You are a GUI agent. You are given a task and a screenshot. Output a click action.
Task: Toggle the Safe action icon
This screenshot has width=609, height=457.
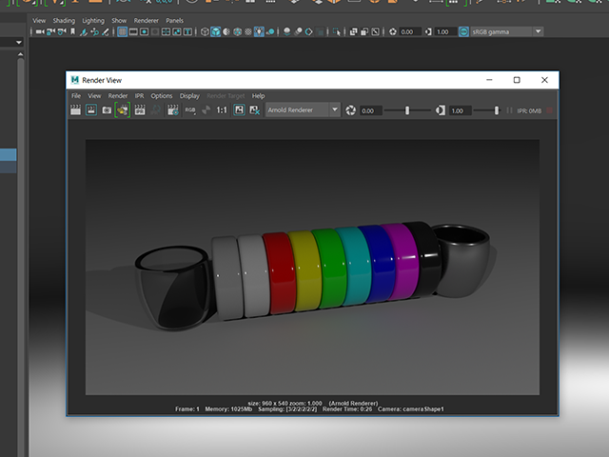(x=177, y=31)
